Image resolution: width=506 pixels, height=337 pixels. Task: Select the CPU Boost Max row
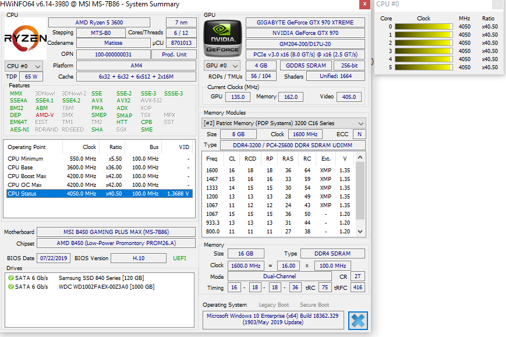point(100,176)
